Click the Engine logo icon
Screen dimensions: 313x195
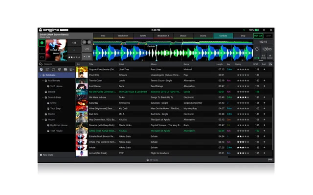click(x=41, y=30)
